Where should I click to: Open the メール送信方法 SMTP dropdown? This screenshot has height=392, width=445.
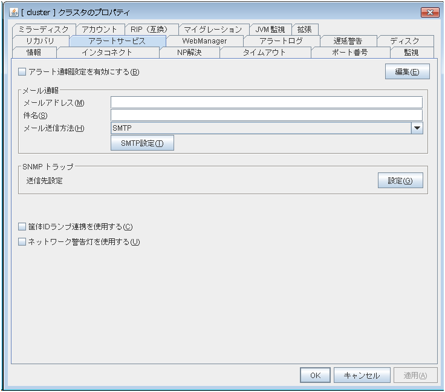pyautogui.click(x=261, y=128)
